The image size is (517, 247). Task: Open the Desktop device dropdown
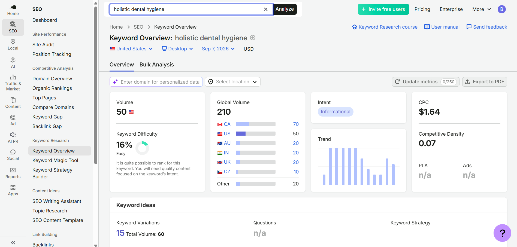click(x=177, y=49)
